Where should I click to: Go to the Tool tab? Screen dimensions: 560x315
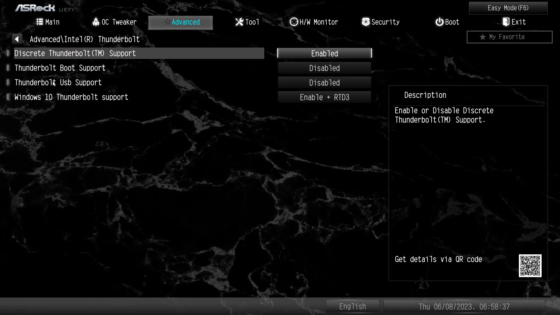[247, 22]
